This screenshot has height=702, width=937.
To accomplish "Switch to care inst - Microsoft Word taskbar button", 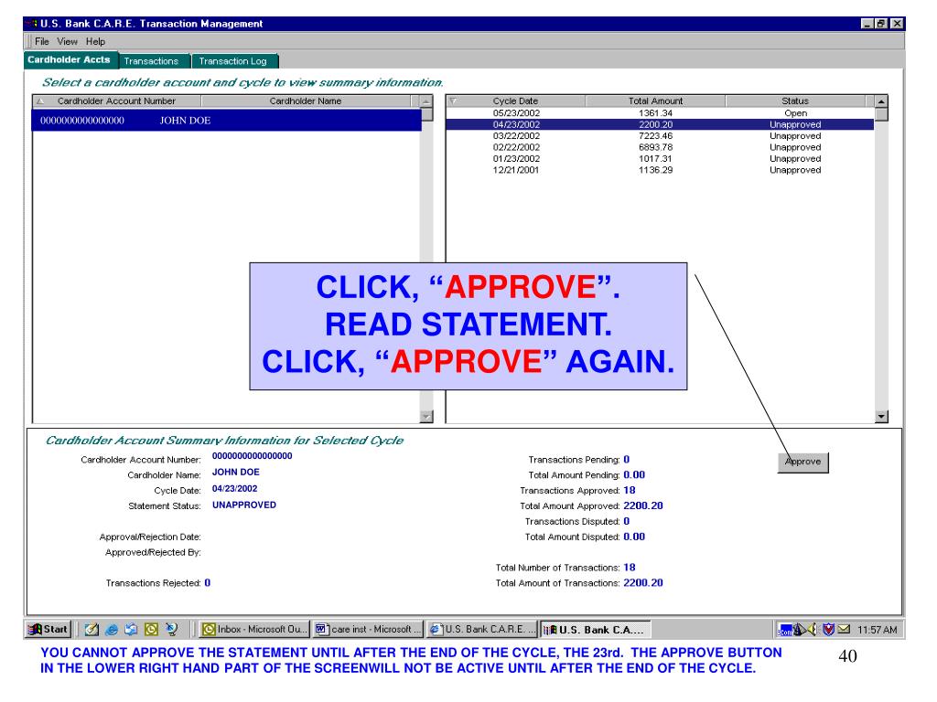I will coord(368,629).
